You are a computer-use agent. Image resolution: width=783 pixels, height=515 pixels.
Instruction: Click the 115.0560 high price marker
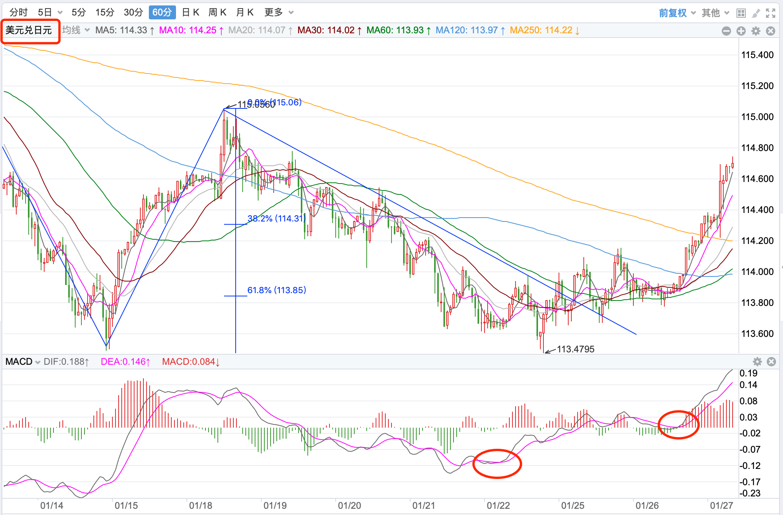pos(256,105)
